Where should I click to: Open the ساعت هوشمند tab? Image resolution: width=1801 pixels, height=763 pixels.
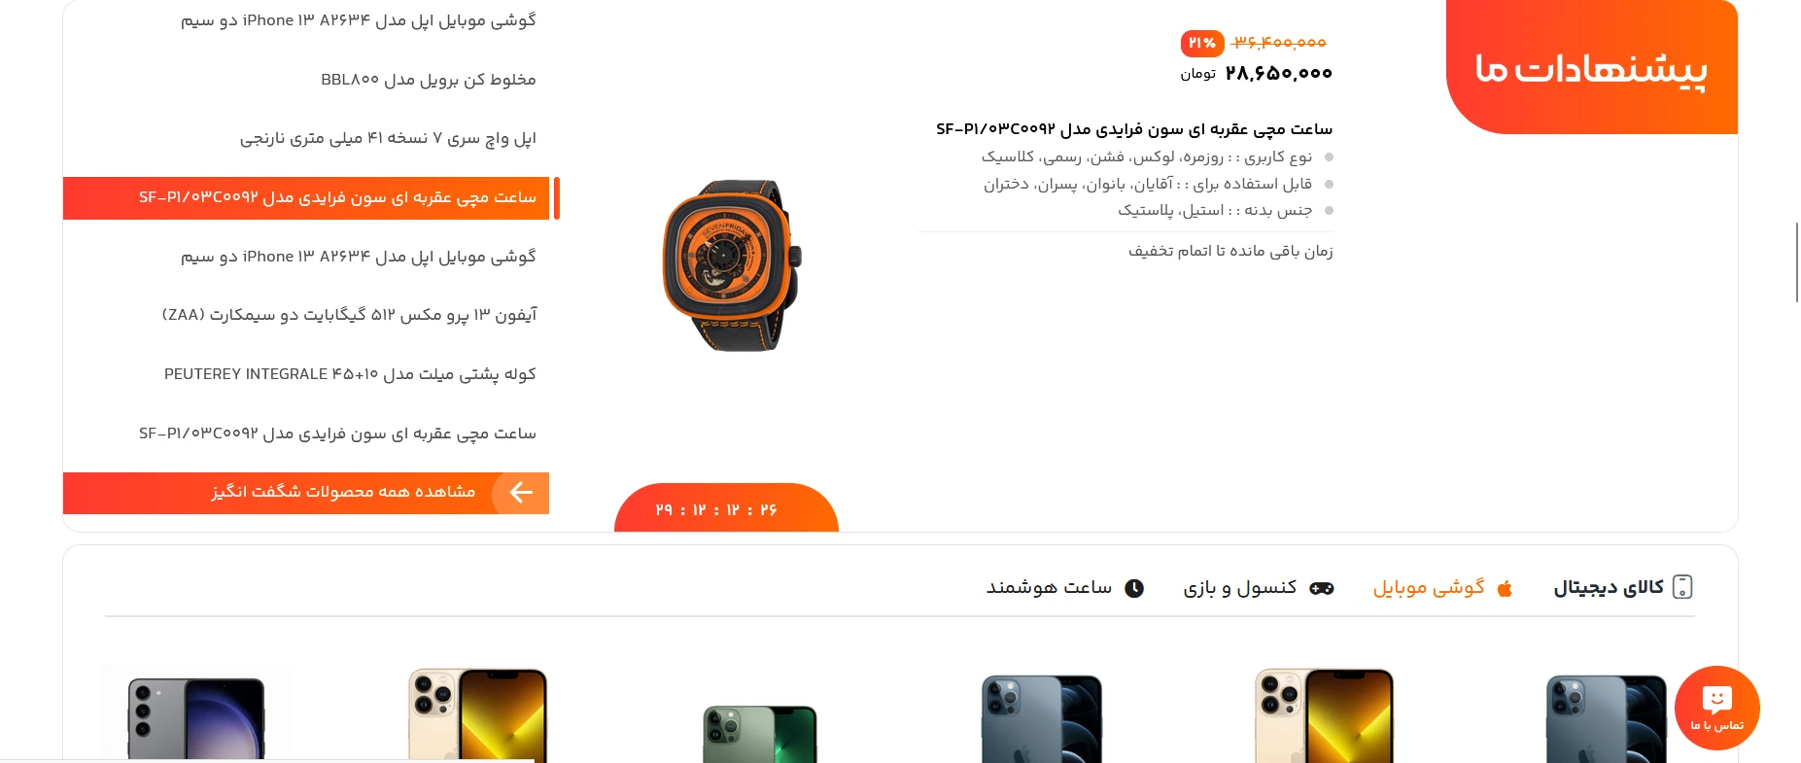pos(1049,587)
